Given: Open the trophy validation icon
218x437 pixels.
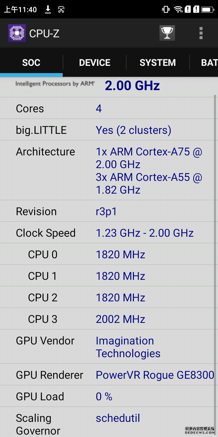Looking at the screenshot, I should [167, 33].
